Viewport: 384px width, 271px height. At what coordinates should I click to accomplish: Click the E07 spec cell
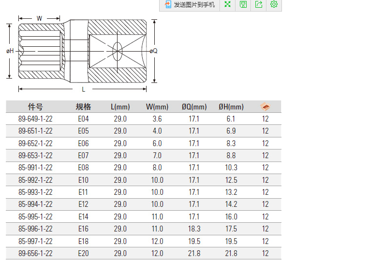[83, 156]
